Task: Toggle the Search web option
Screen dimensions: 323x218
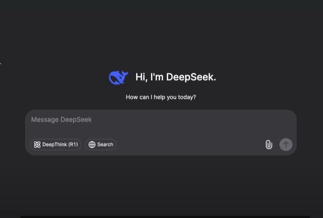Action: click(x=101, y=144)
